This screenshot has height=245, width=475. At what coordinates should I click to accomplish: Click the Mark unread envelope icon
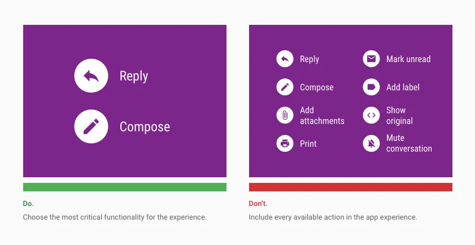[x=371, y=59]
